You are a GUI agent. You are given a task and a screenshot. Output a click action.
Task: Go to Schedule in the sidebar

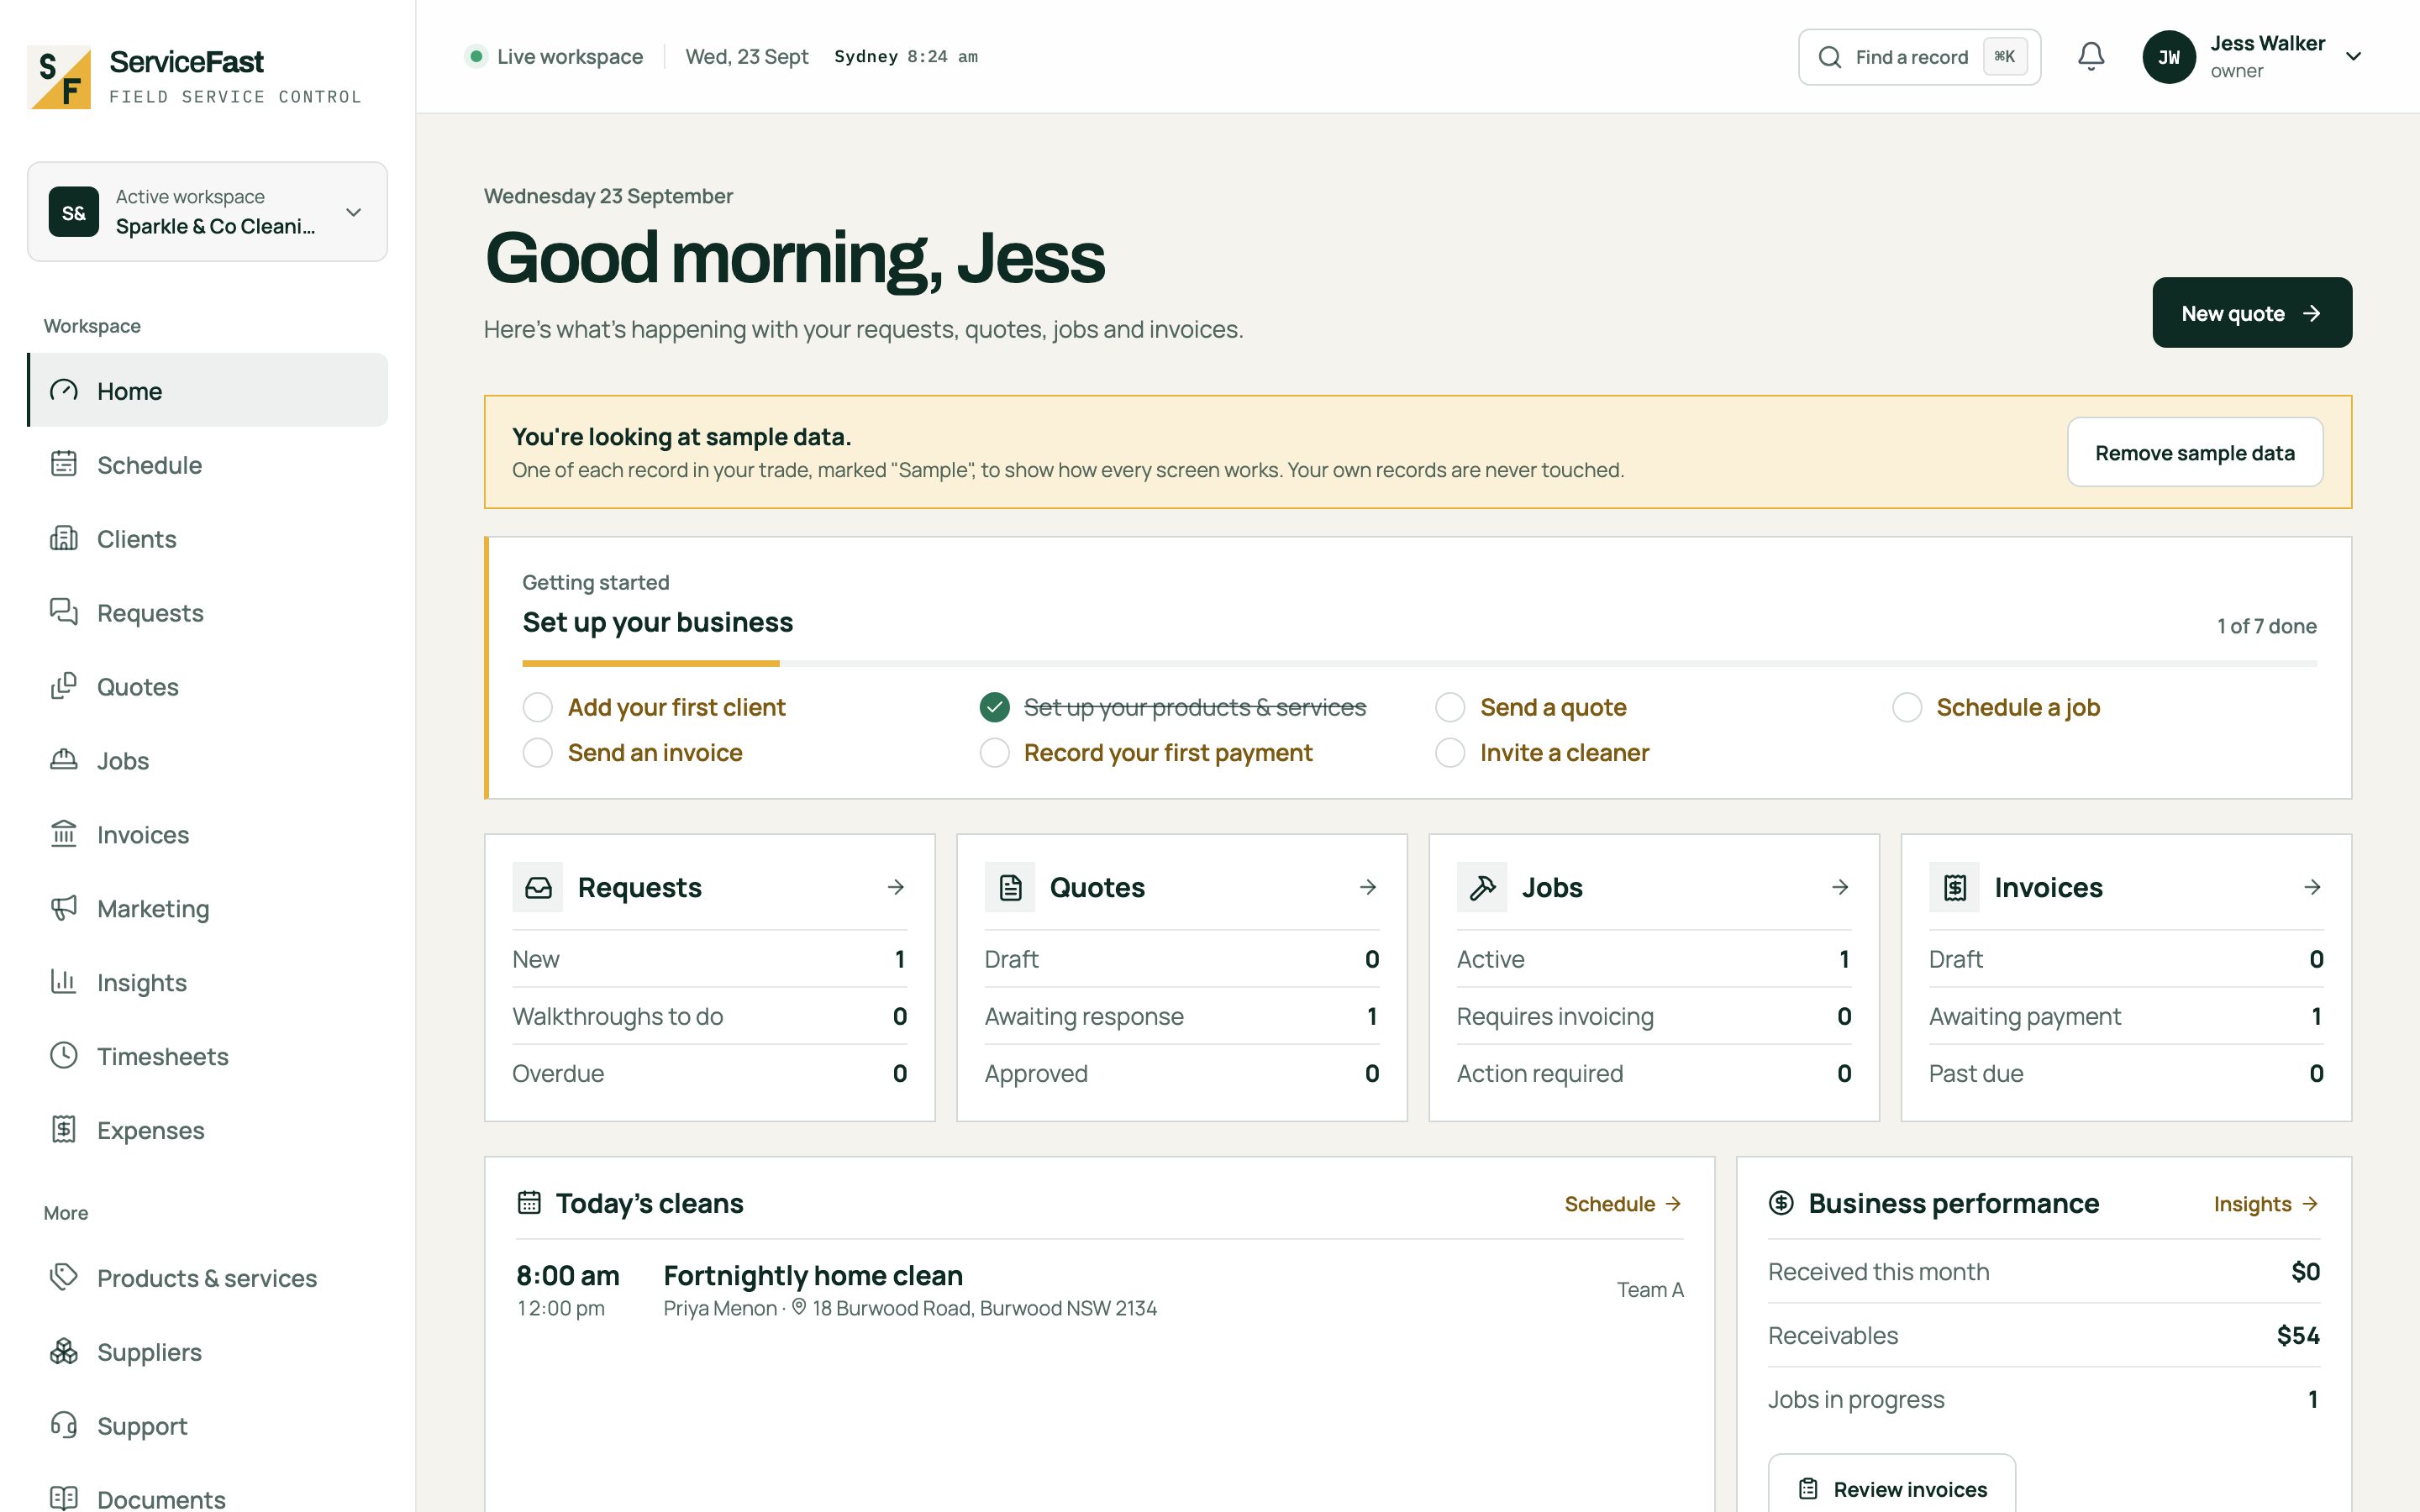(207, 464)
